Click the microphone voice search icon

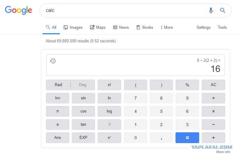tap(211, 10)
